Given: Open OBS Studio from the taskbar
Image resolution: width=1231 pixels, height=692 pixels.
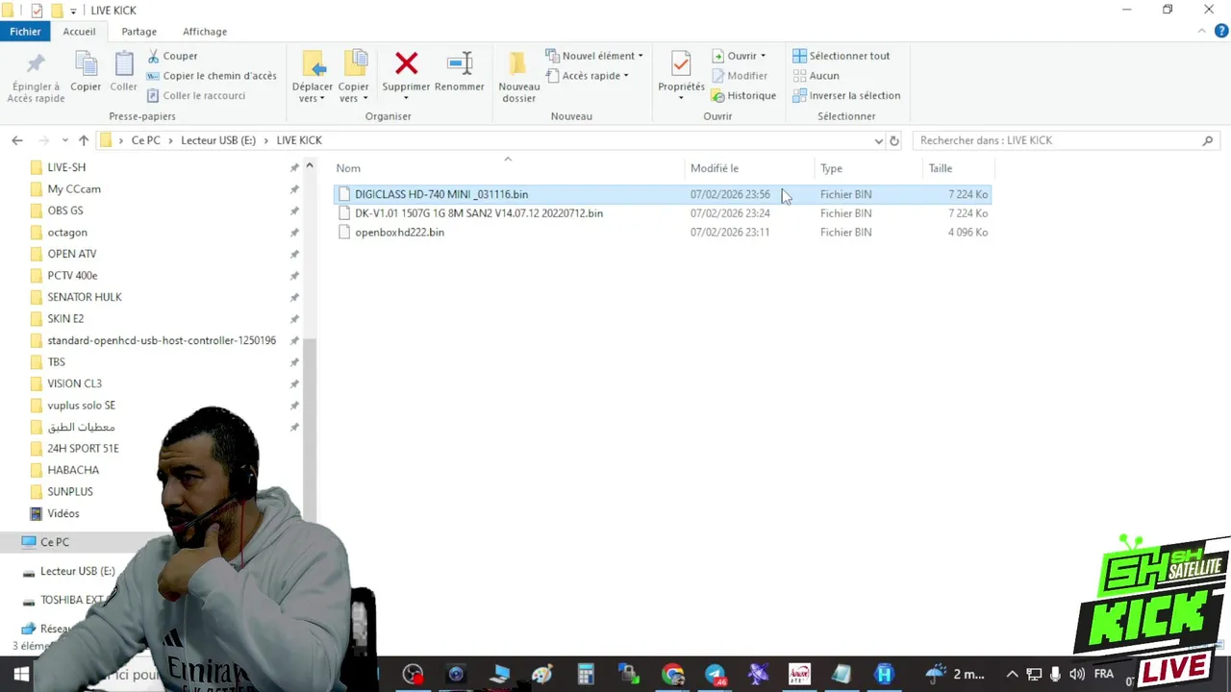Looking at the screenshot, I should coord(413,675).
